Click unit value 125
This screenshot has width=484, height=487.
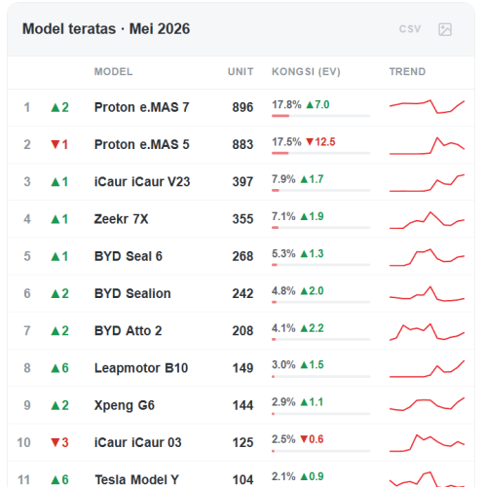pyautogui.click(x=242, y=442)
